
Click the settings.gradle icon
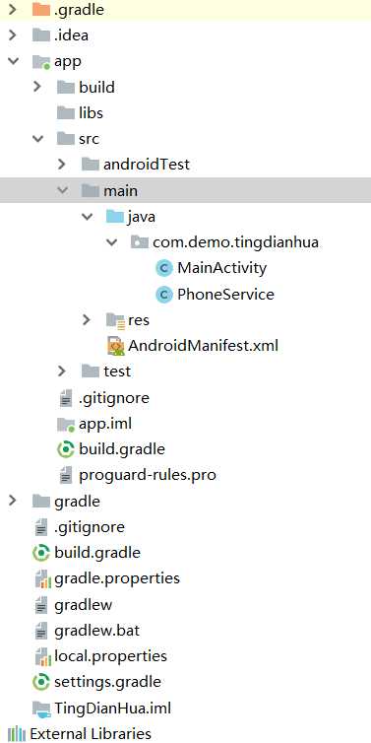coord(41,682)
